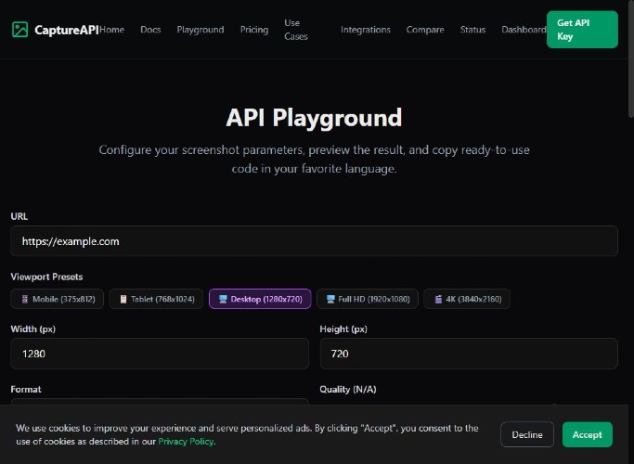Focus the Width (px) field

coord(160,354)
